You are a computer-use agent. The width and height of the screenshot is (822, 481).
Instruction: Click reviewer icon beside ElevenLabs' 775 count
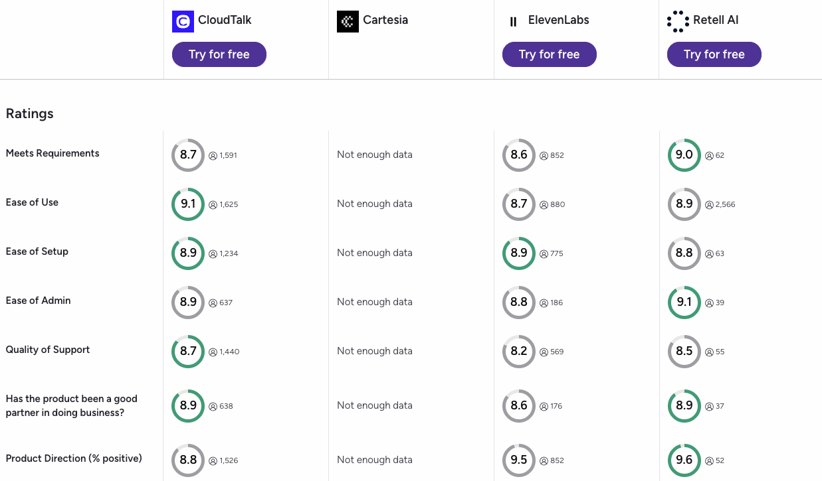pyautogui.click(x=544, y=254)
